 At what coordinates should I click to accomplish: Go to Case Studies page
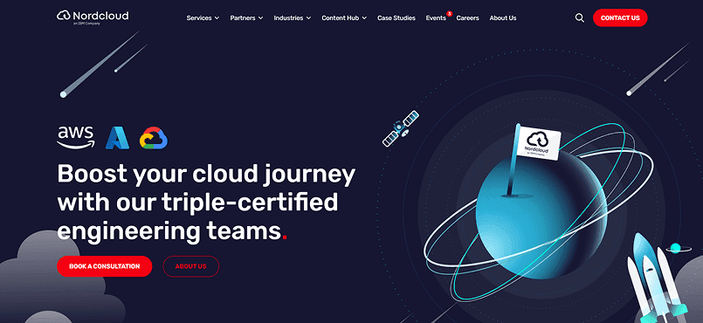tap(396, 18)
